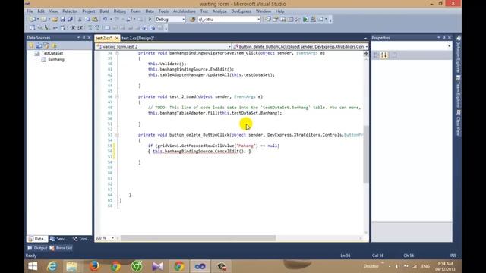The width and height of the screenshot is (486, 273).
Task: Switch to the Toolbox tab
Action: [x=81, y=239]
